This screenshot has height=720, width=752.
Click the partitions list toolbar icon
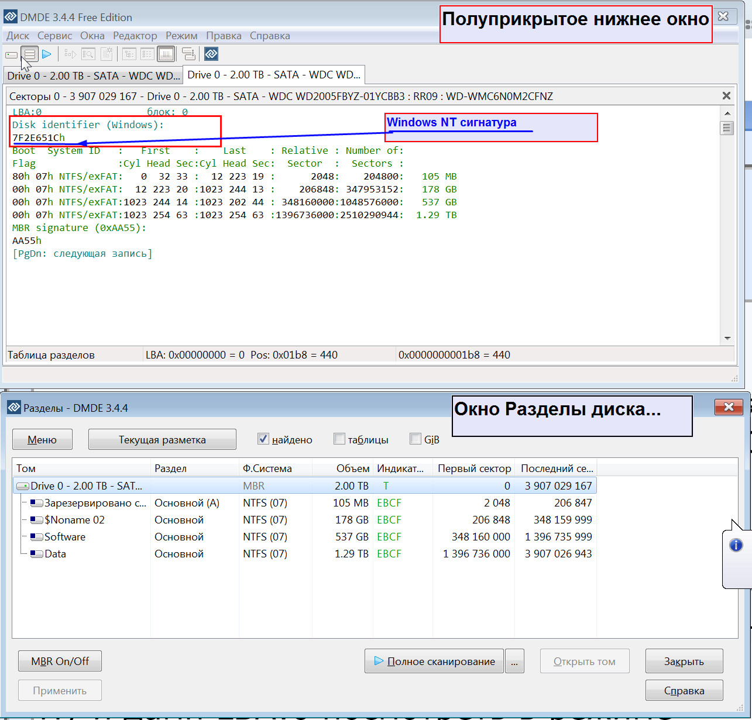30,54
